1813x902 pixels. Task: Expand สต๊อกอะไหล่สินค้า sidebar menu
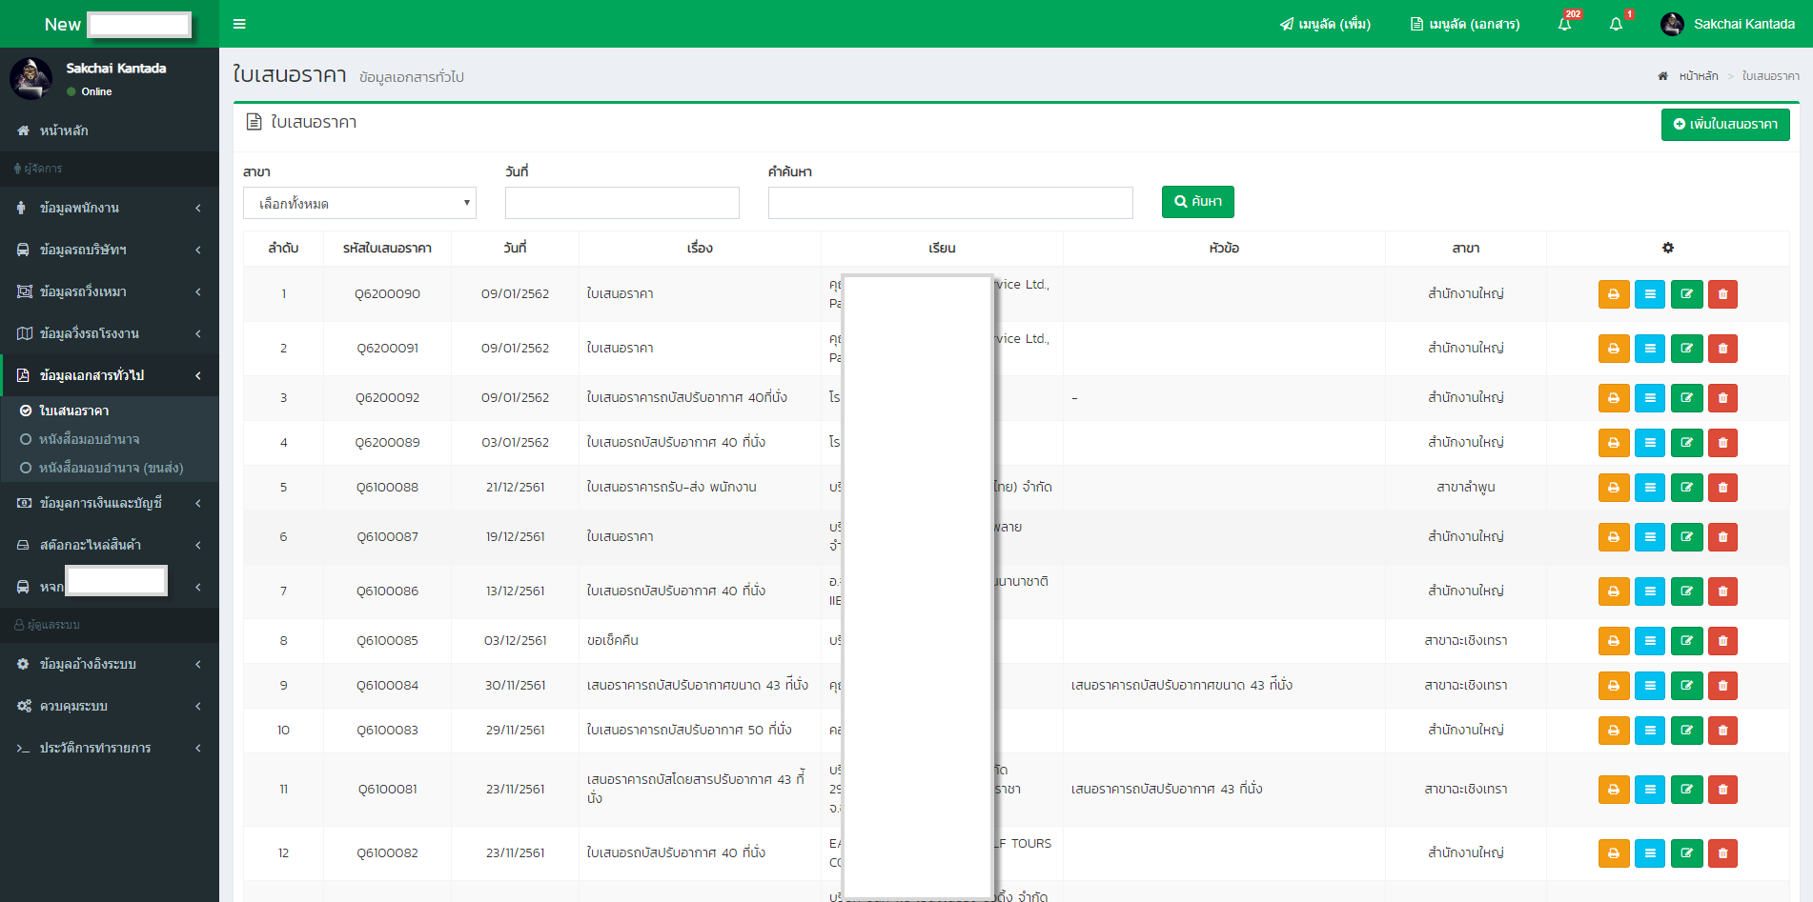[110, 545]
